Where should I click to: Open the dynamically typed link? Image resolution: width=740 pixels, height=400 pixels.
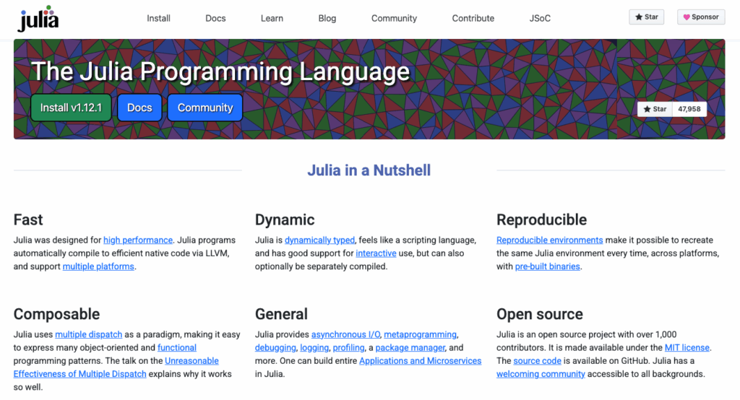click(319, 240)
